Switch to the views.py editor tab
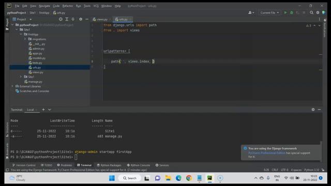 pos(101,19)
